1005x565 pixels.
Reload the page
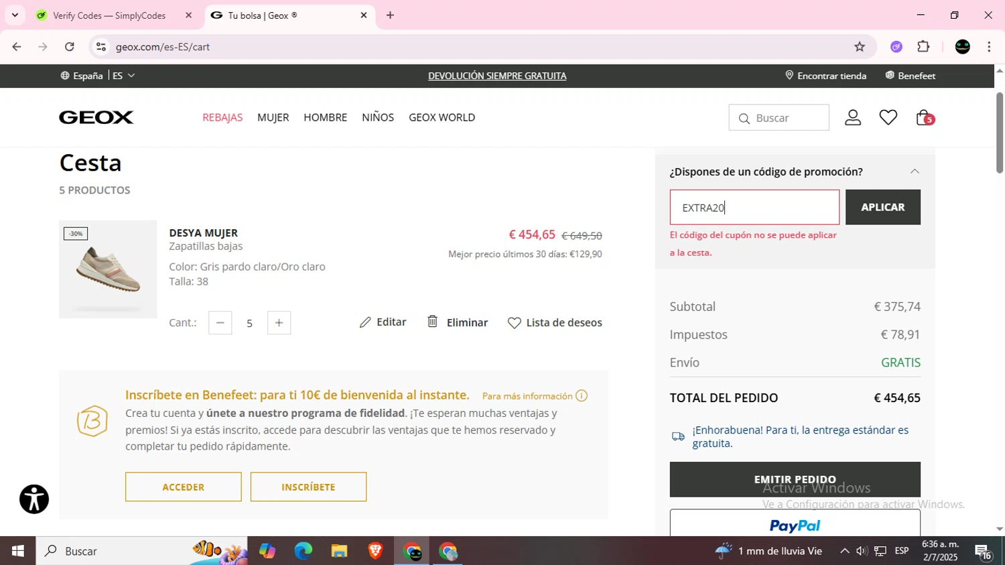[x=70, y=46]
